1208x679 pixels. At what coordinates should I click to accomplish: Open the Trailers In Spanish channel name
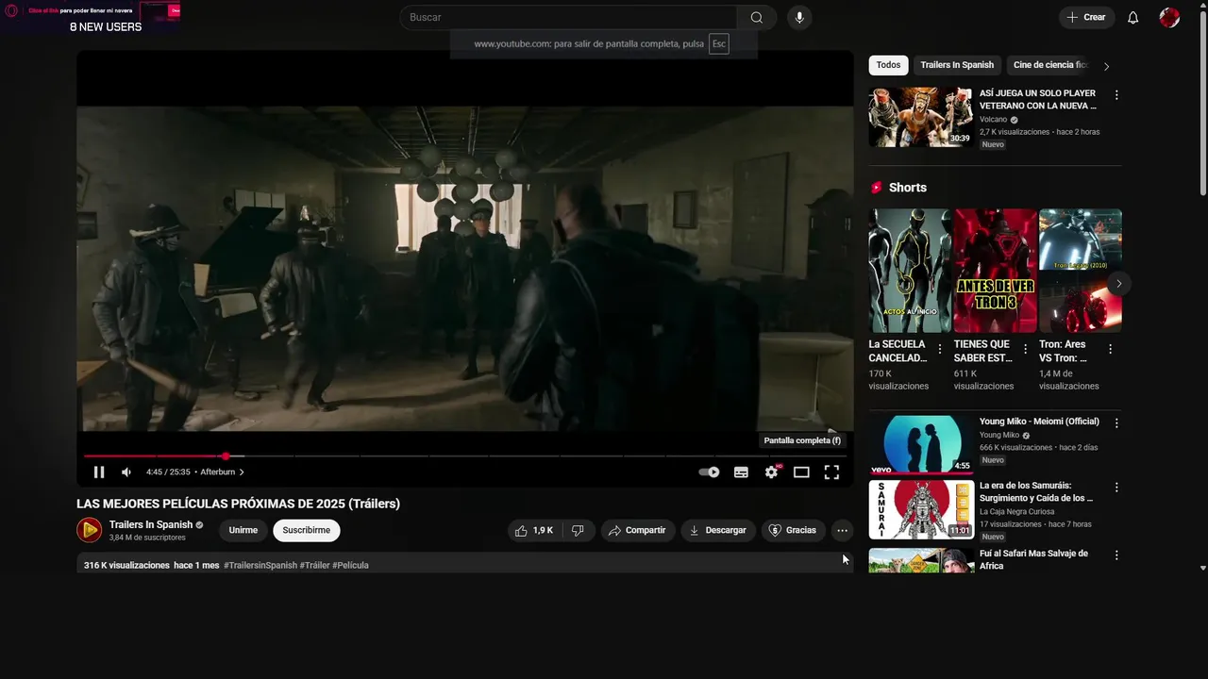(x=151, y=524)
